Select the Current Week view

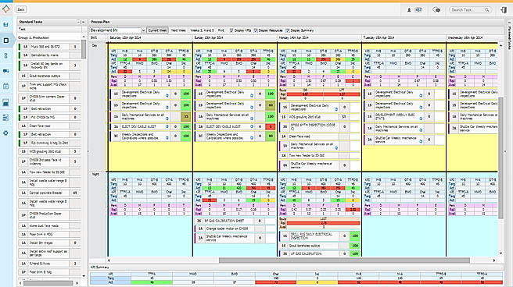pos(157,30)
